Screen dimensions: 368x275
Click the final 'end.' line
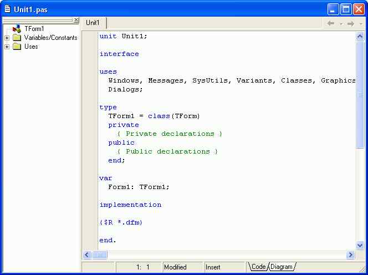(108, 240)
